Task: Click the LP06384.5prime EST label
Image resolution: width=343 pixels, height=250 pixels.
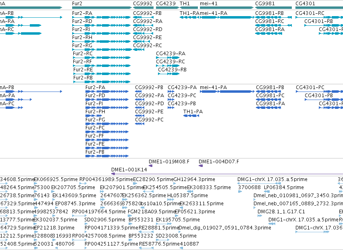Action: (x=284, y=187)
